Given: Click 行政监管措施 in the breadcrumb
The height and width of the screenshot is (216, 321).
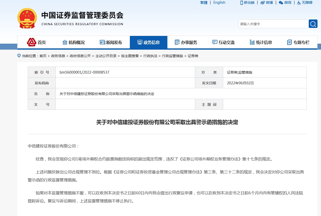Looking at the screenshot, I should [173, 56].
